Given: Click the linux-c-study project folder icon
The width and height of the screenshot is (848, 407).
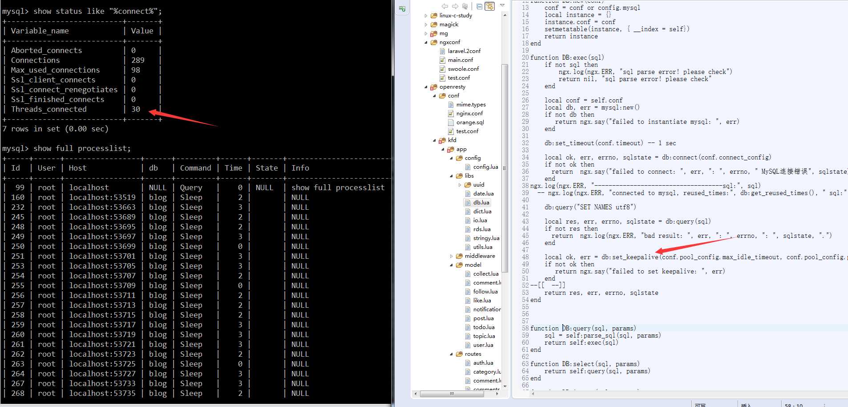Looking at the screenshot, I should coord(434,16).
